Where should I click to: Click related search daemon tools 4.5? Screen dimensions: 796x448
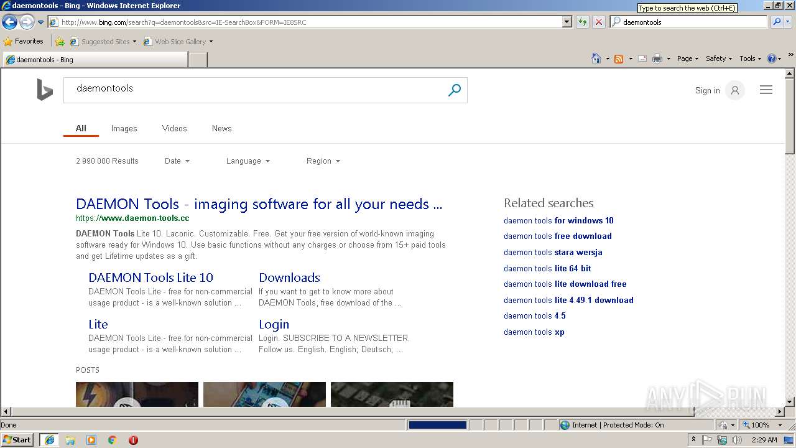[x=535, y=315]
